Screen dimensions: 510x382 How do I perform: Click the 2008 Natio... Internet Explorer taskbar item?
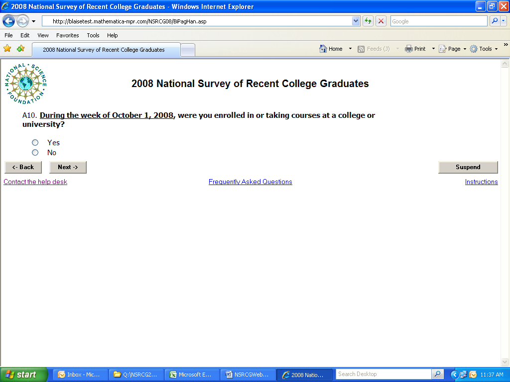point(304,375)
